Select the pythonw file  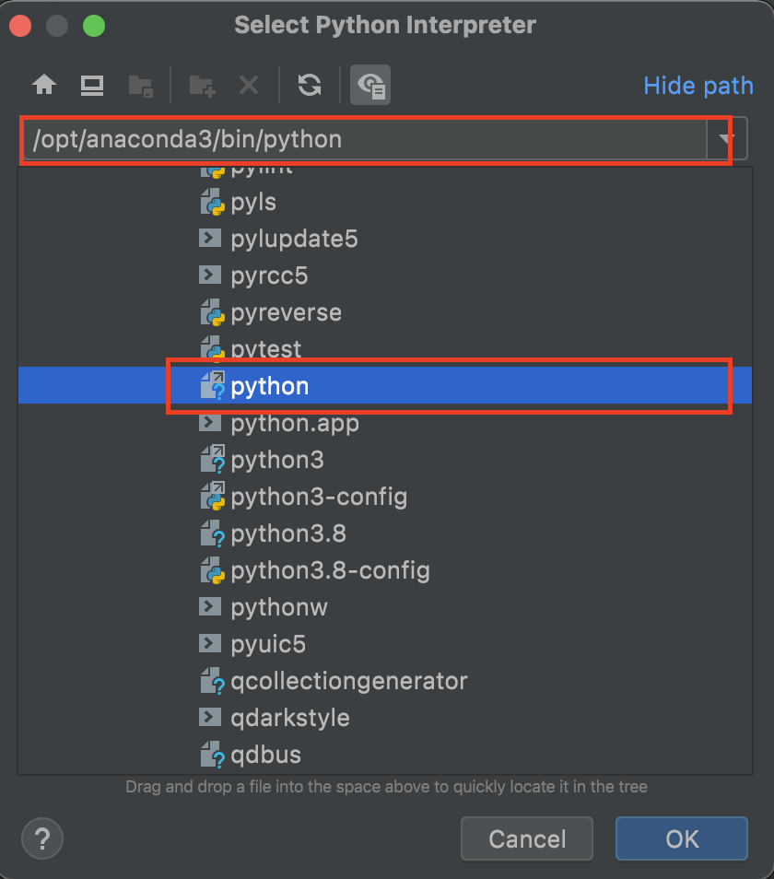click(x=279, y=607)
